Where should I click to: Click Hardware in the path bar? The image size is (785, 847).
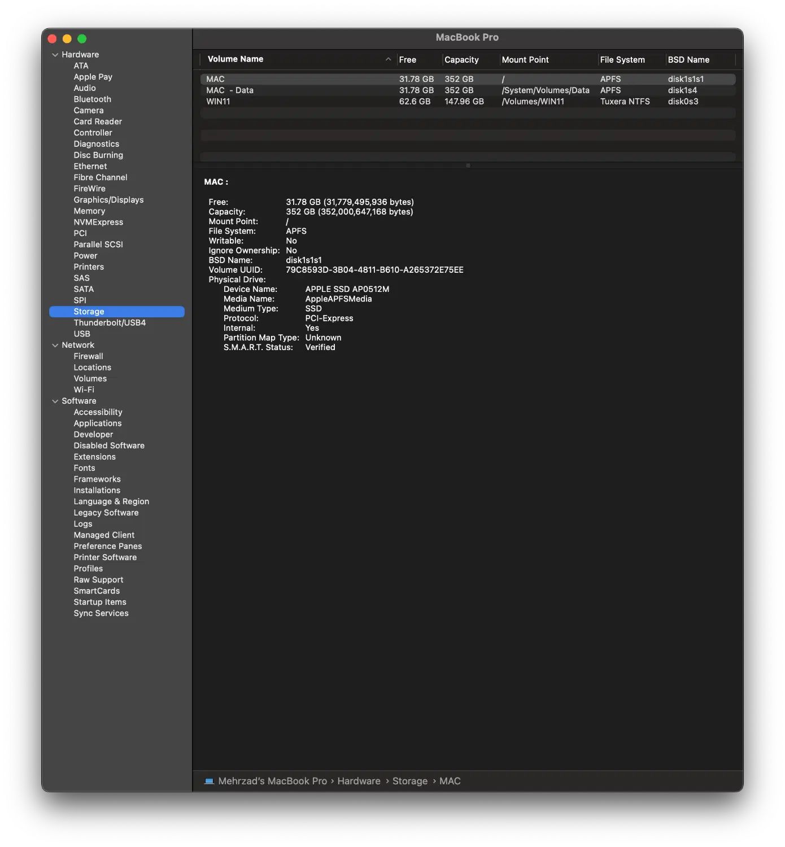pos(359,781)
